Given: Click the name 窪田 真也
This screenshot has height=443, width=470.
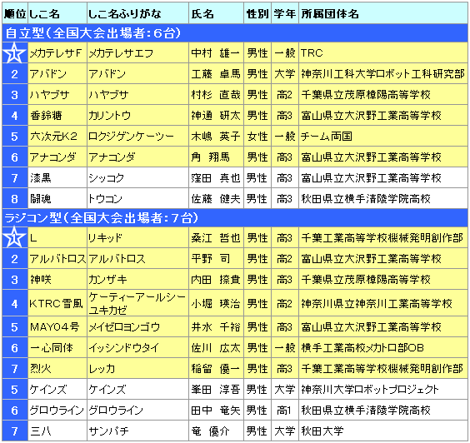Looking at the screenshot, I should (x=216, y=178).
